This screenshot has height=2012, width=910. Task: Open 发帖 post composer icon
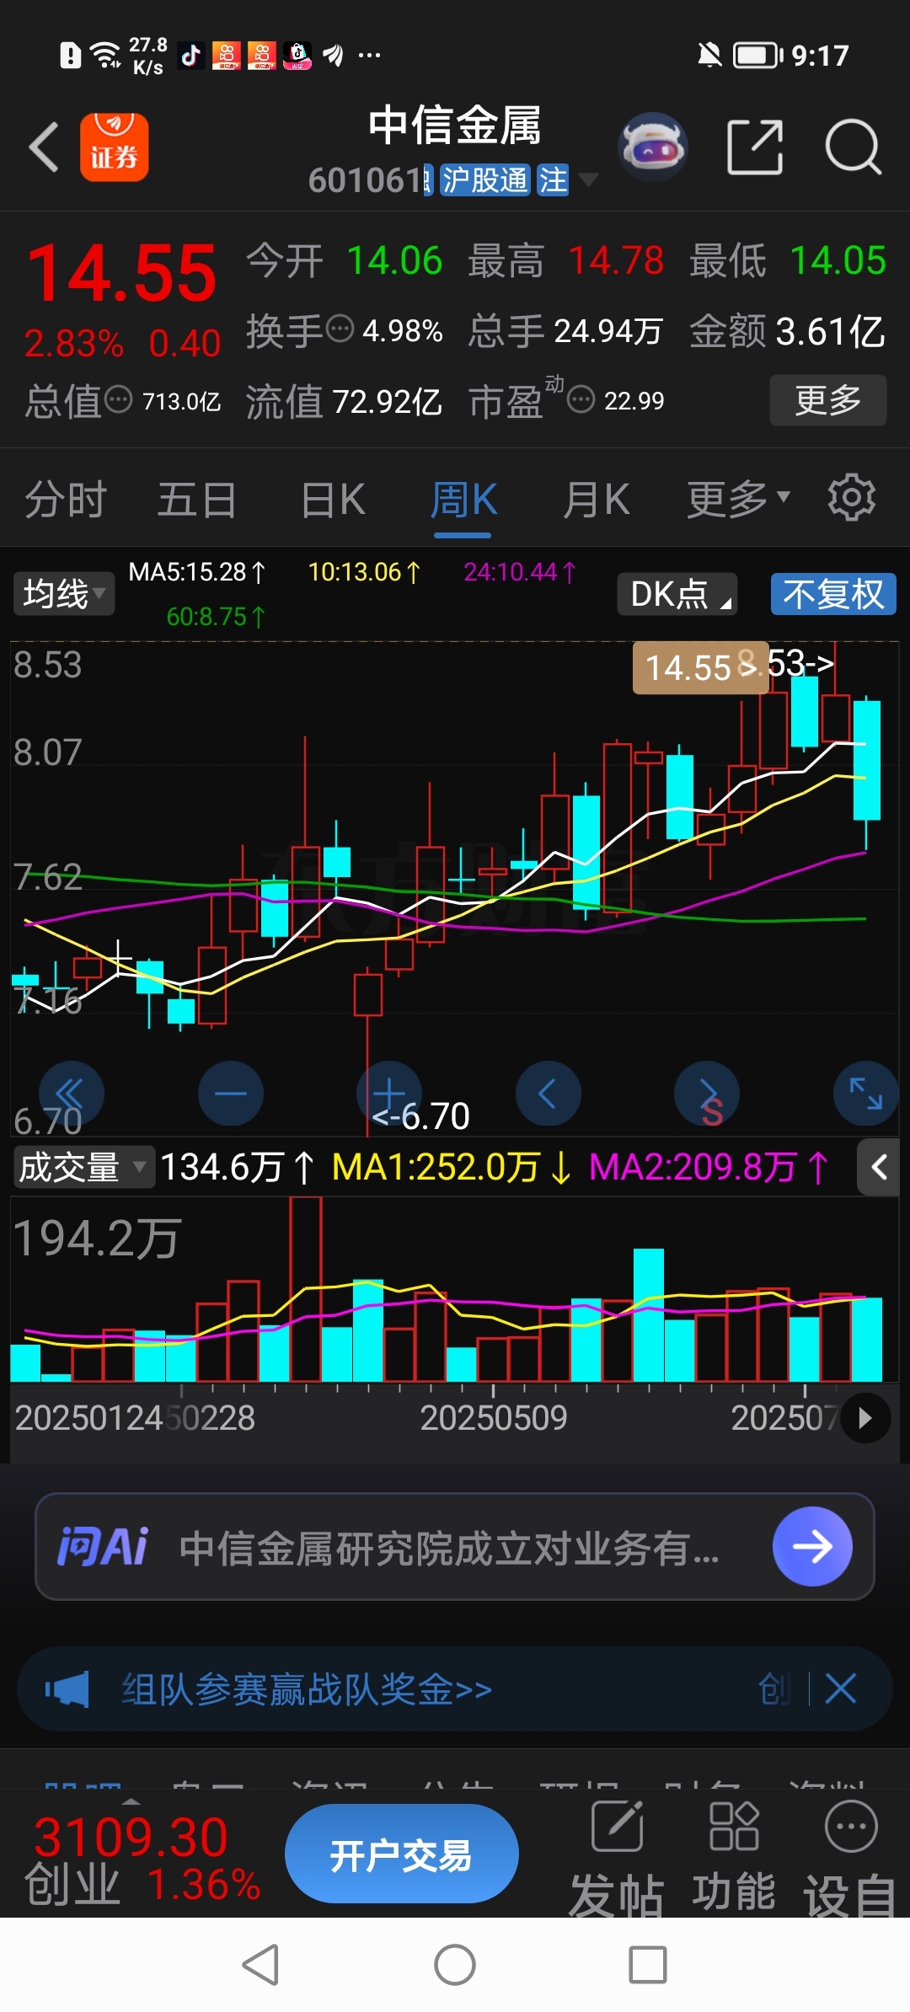[x=617, y=1827]
